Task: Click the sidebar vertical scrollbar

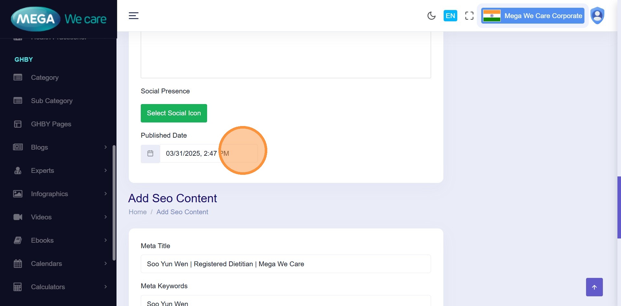Action: pyautogui.click(x=114, y=203)
